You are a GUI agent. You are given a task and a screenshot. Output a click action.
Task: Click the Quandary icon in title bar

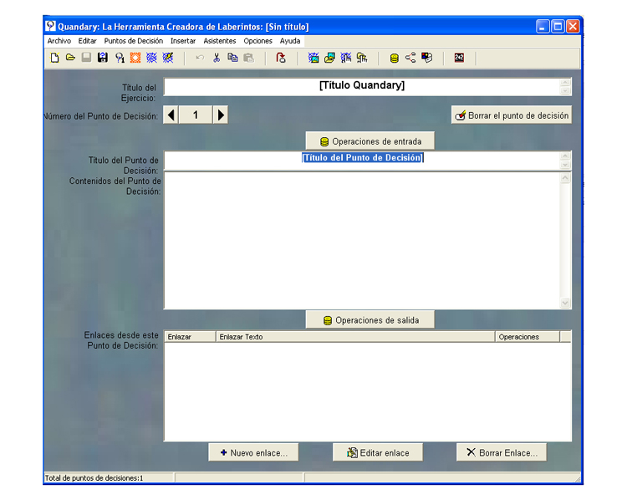tap(50, 27)
